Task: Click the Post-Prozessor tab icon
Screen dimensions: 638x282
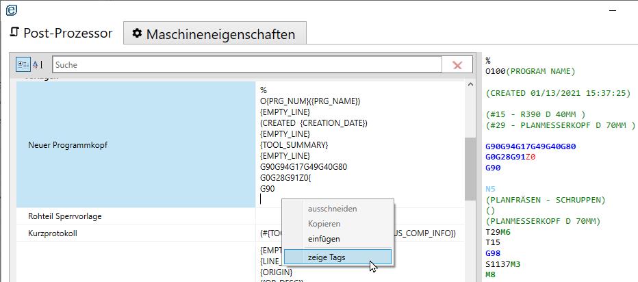Action: [14, 33]
